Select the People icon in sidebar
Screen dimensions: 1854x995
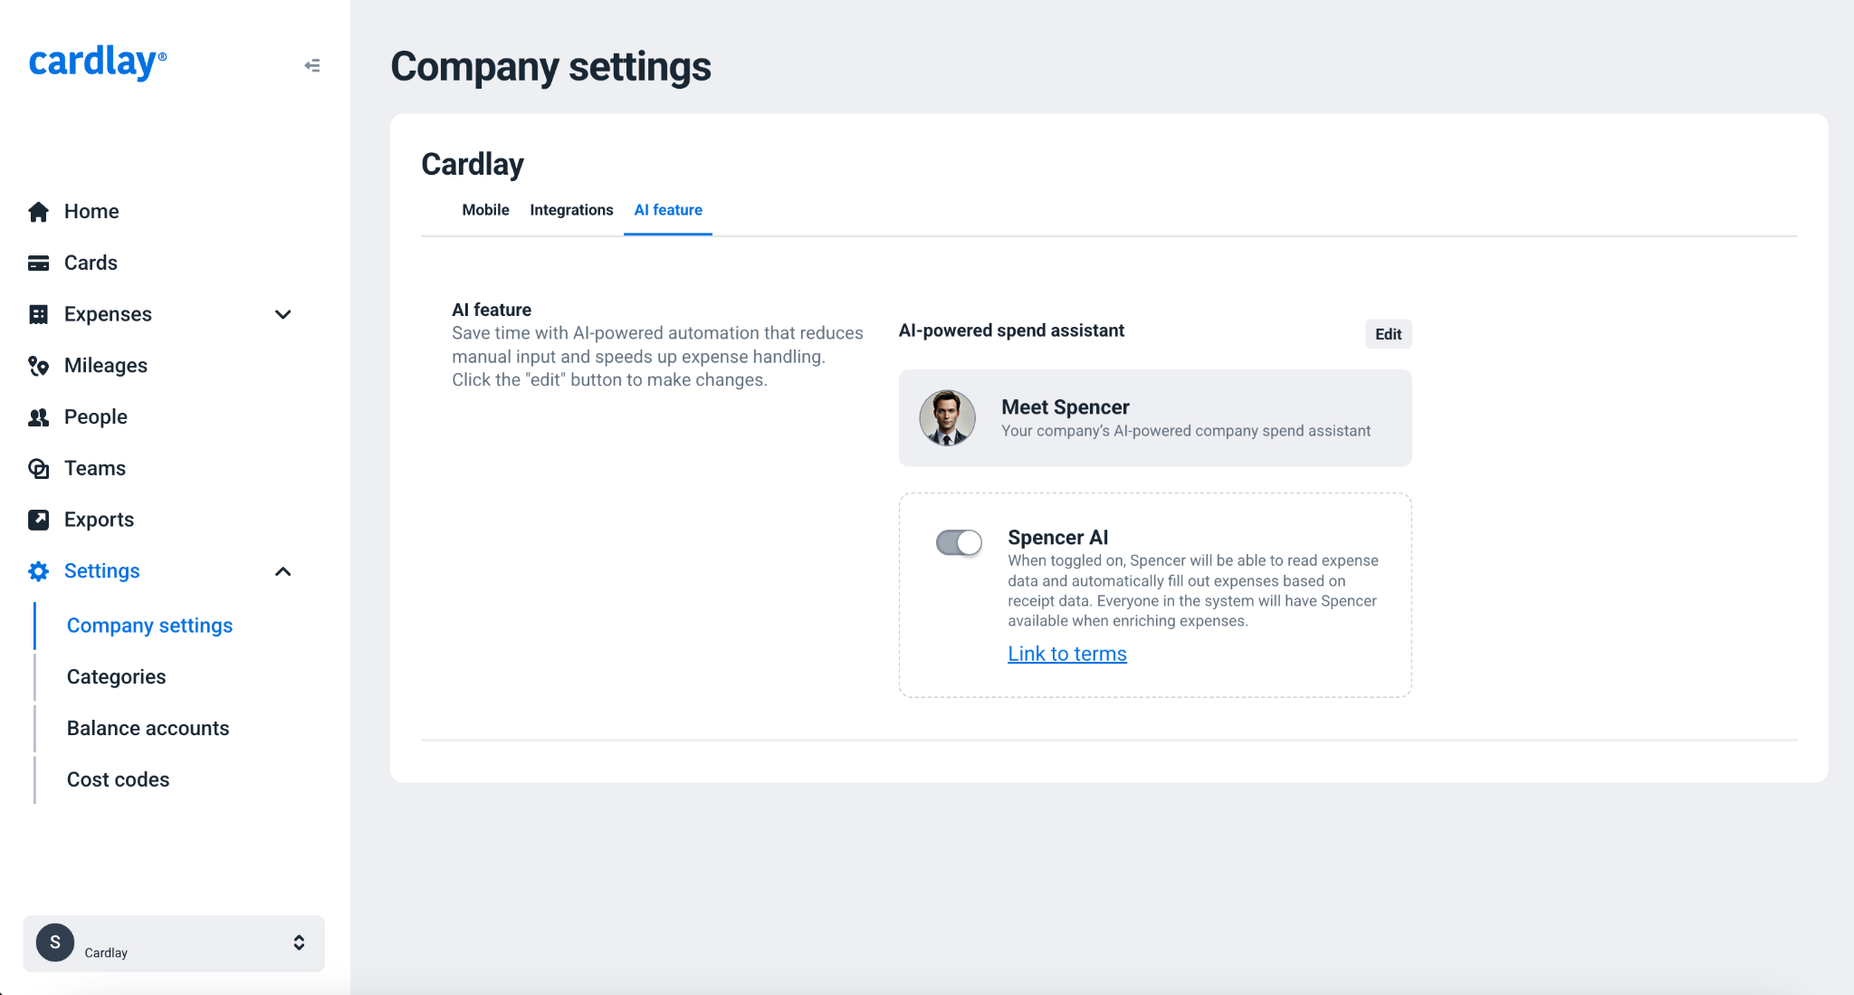38,417
